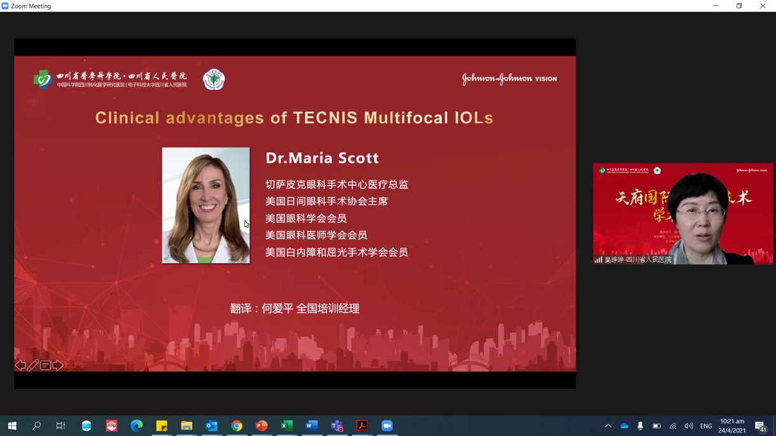Open Google Chrome from the taskbar
Screen dimensions: 776x436
pyautogui.click(x=237, y=426)
